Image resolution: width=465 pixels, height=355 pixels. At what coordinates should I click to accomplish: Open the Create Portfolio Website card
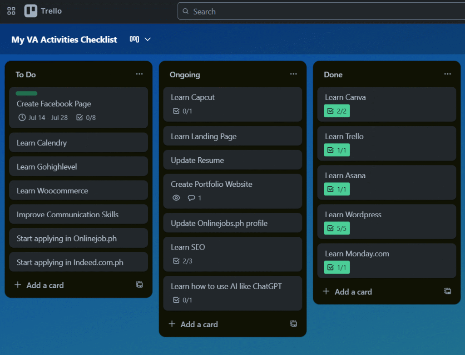pyautogui.click(x=233, y=191)
